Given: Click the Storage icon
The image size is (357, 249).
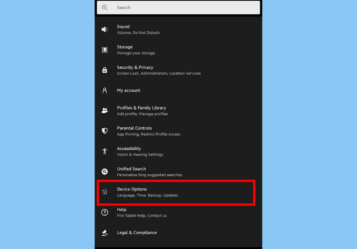Looking at the screenshot, I should (x=105, y=50).
